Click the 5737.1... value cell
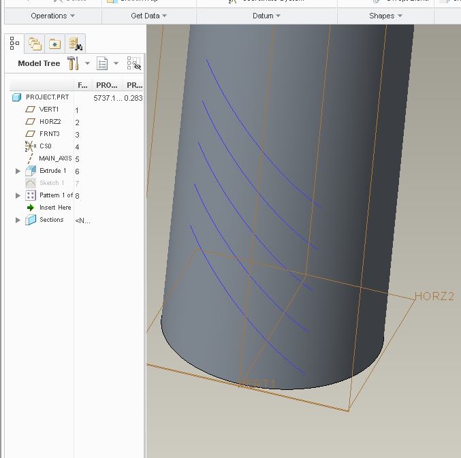Screen dimensions: 461x458 [x=108, y=98]
